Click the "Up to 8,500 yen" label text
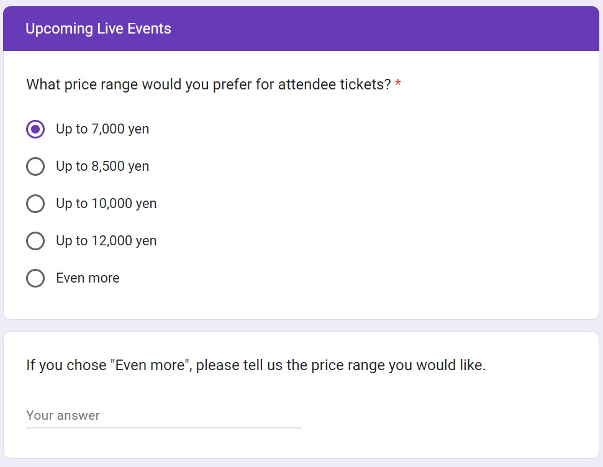Screen dimensions: 603x467 click(102, 166)
